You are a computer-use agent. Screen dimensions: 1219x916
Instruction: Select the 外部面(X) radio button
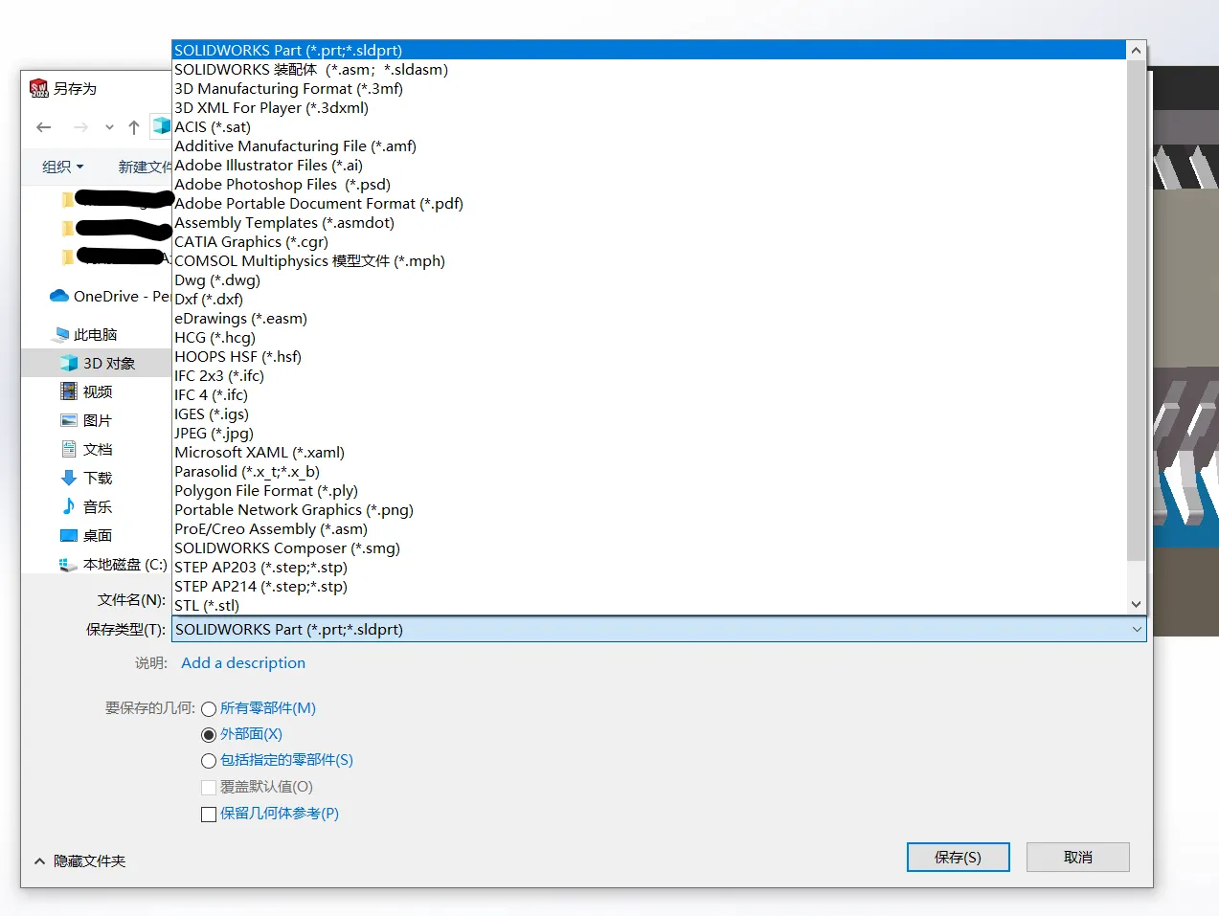coord(209,735)
